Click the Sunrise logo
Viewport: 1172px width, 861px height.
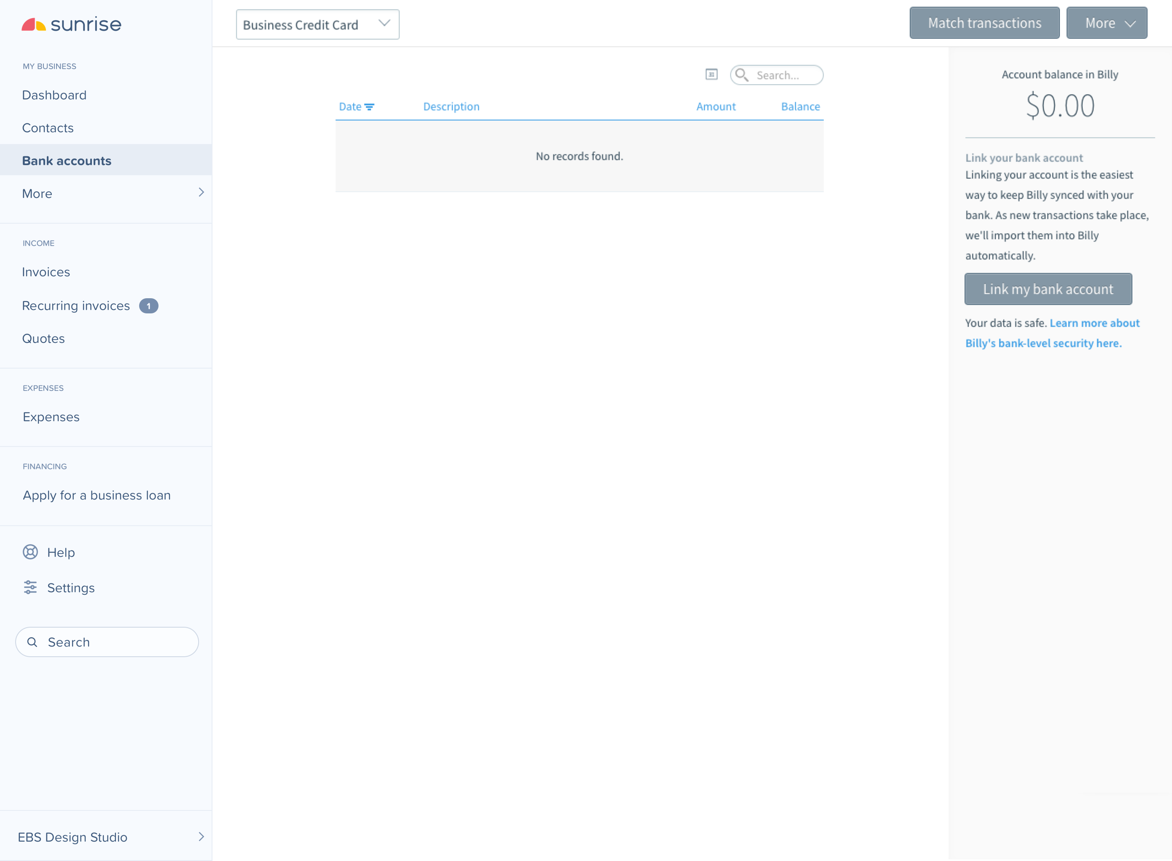tap(71, 24)
